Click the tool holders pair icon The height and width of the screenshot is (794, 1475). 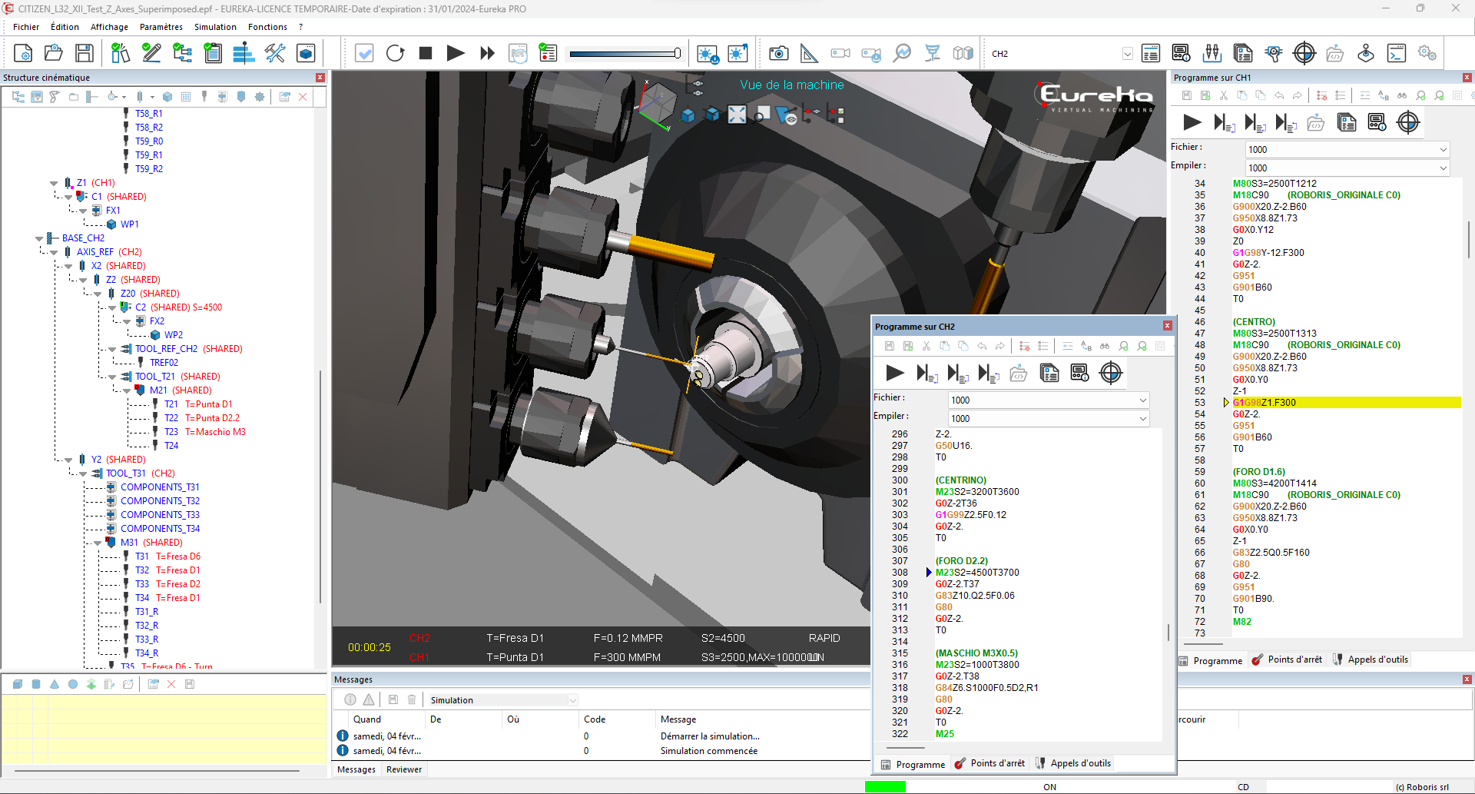coord(1212,53)
